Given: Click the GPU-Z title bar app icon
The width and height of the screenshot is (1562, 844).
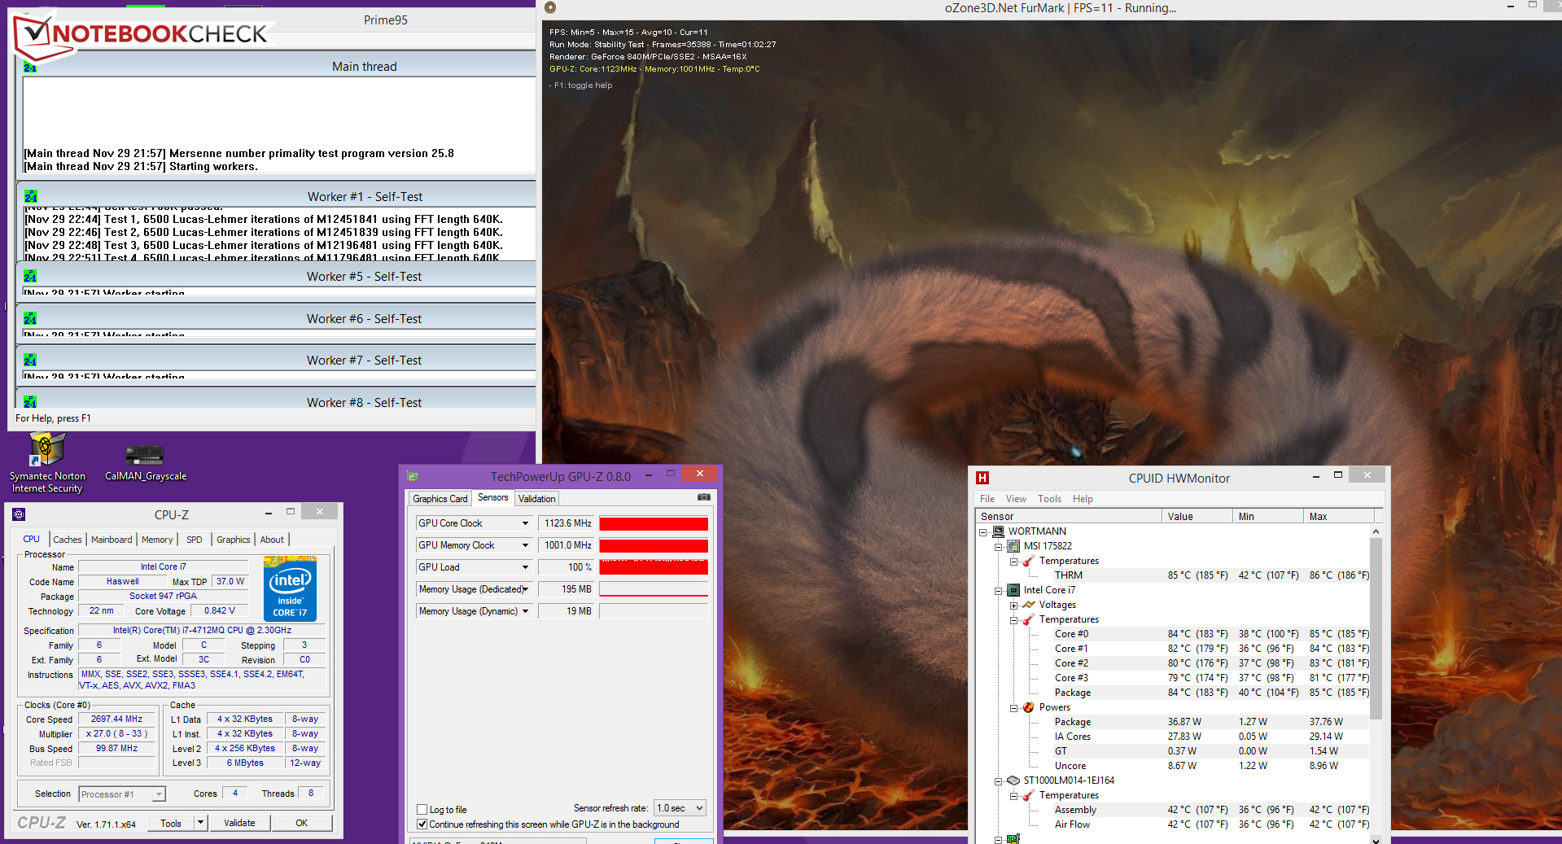Looking at the screenshot, I should [x=413, y=476].
